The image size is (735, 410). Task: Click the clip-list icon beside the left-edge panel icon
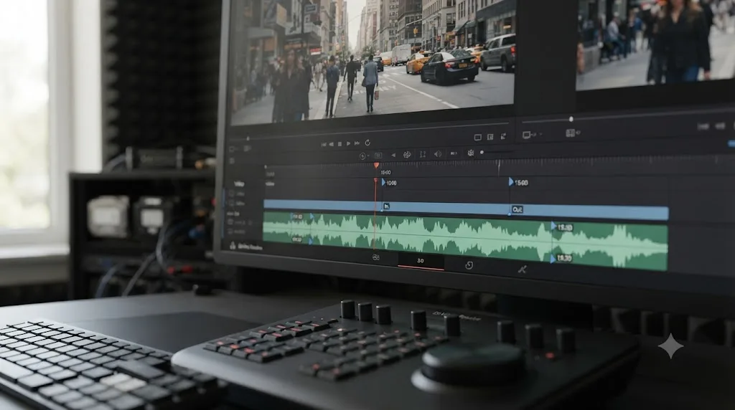coord(247,149)
